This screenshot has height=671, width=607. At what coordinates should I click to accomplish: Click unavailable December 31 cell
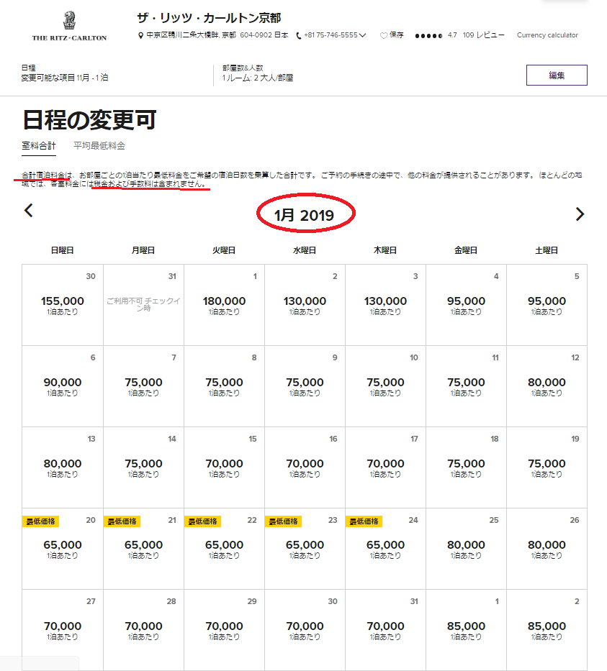tap(143, 305)
